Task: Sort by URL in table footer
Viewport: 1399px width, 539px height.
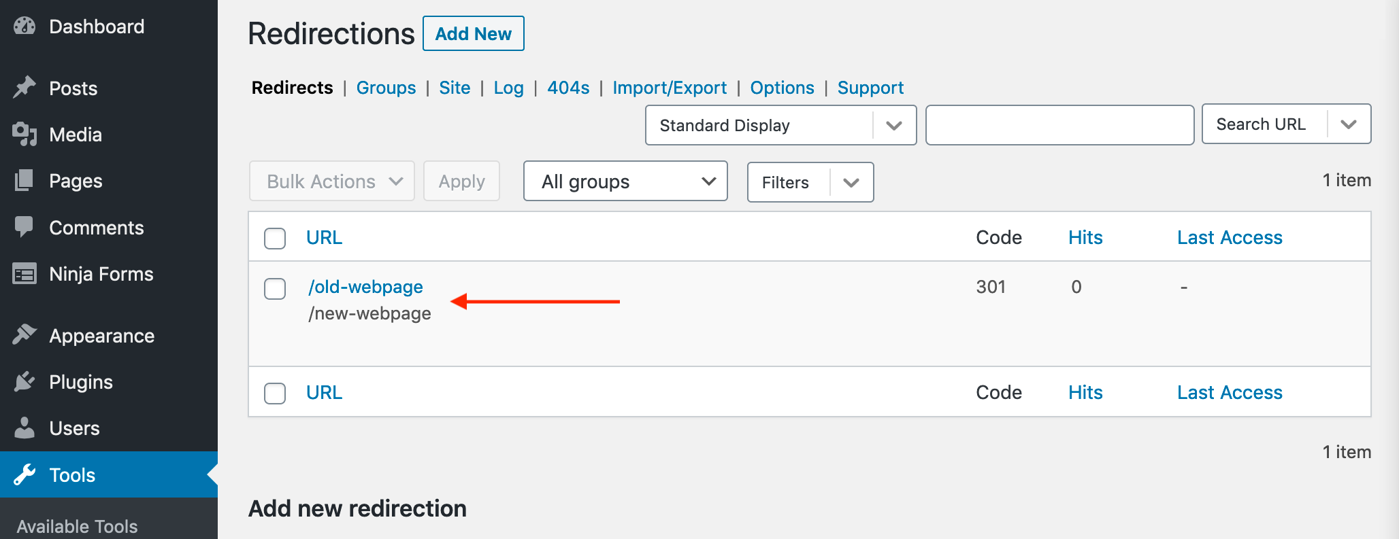Action: (324, 392)
